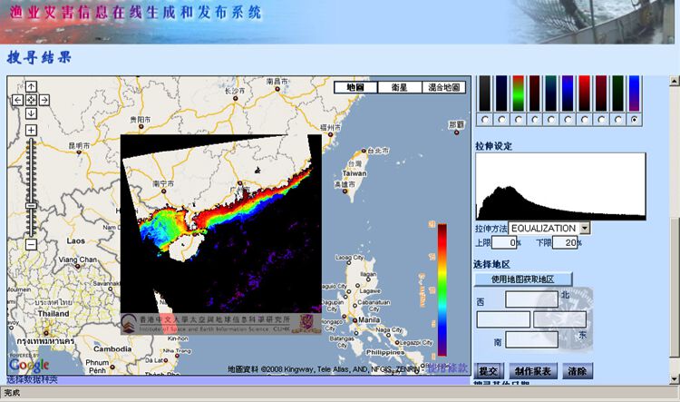This screenshot has width=680, height=402.
Task: Switch map to 衛星 satellite view
Action: click(x=399, y=88)
